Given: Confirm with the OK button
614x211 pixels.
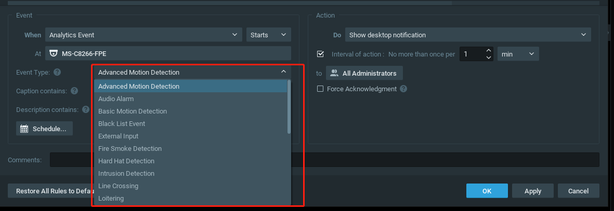Looking at the screenshot, I should pyautogui.click(x=487, y=191).
